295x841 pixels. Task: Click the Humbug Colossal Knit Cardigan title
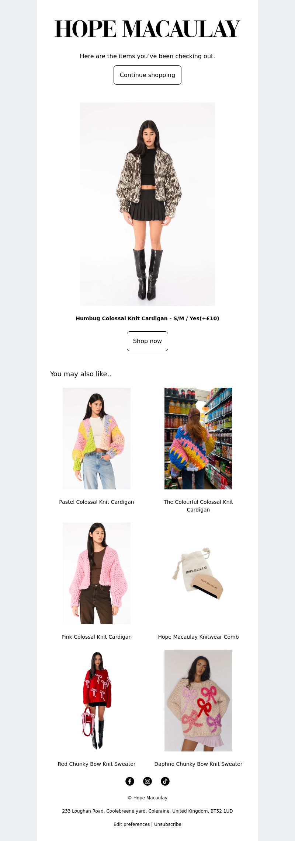point(147,318)
